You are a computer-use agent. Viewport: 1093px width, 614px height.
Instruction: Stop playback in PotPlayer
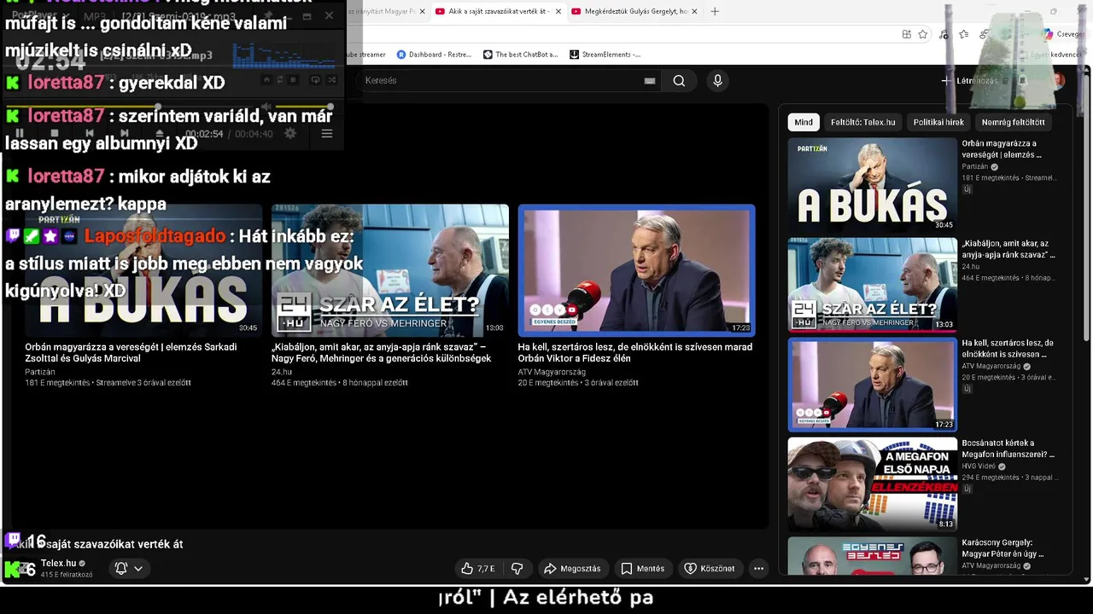[x=54, y=133]
